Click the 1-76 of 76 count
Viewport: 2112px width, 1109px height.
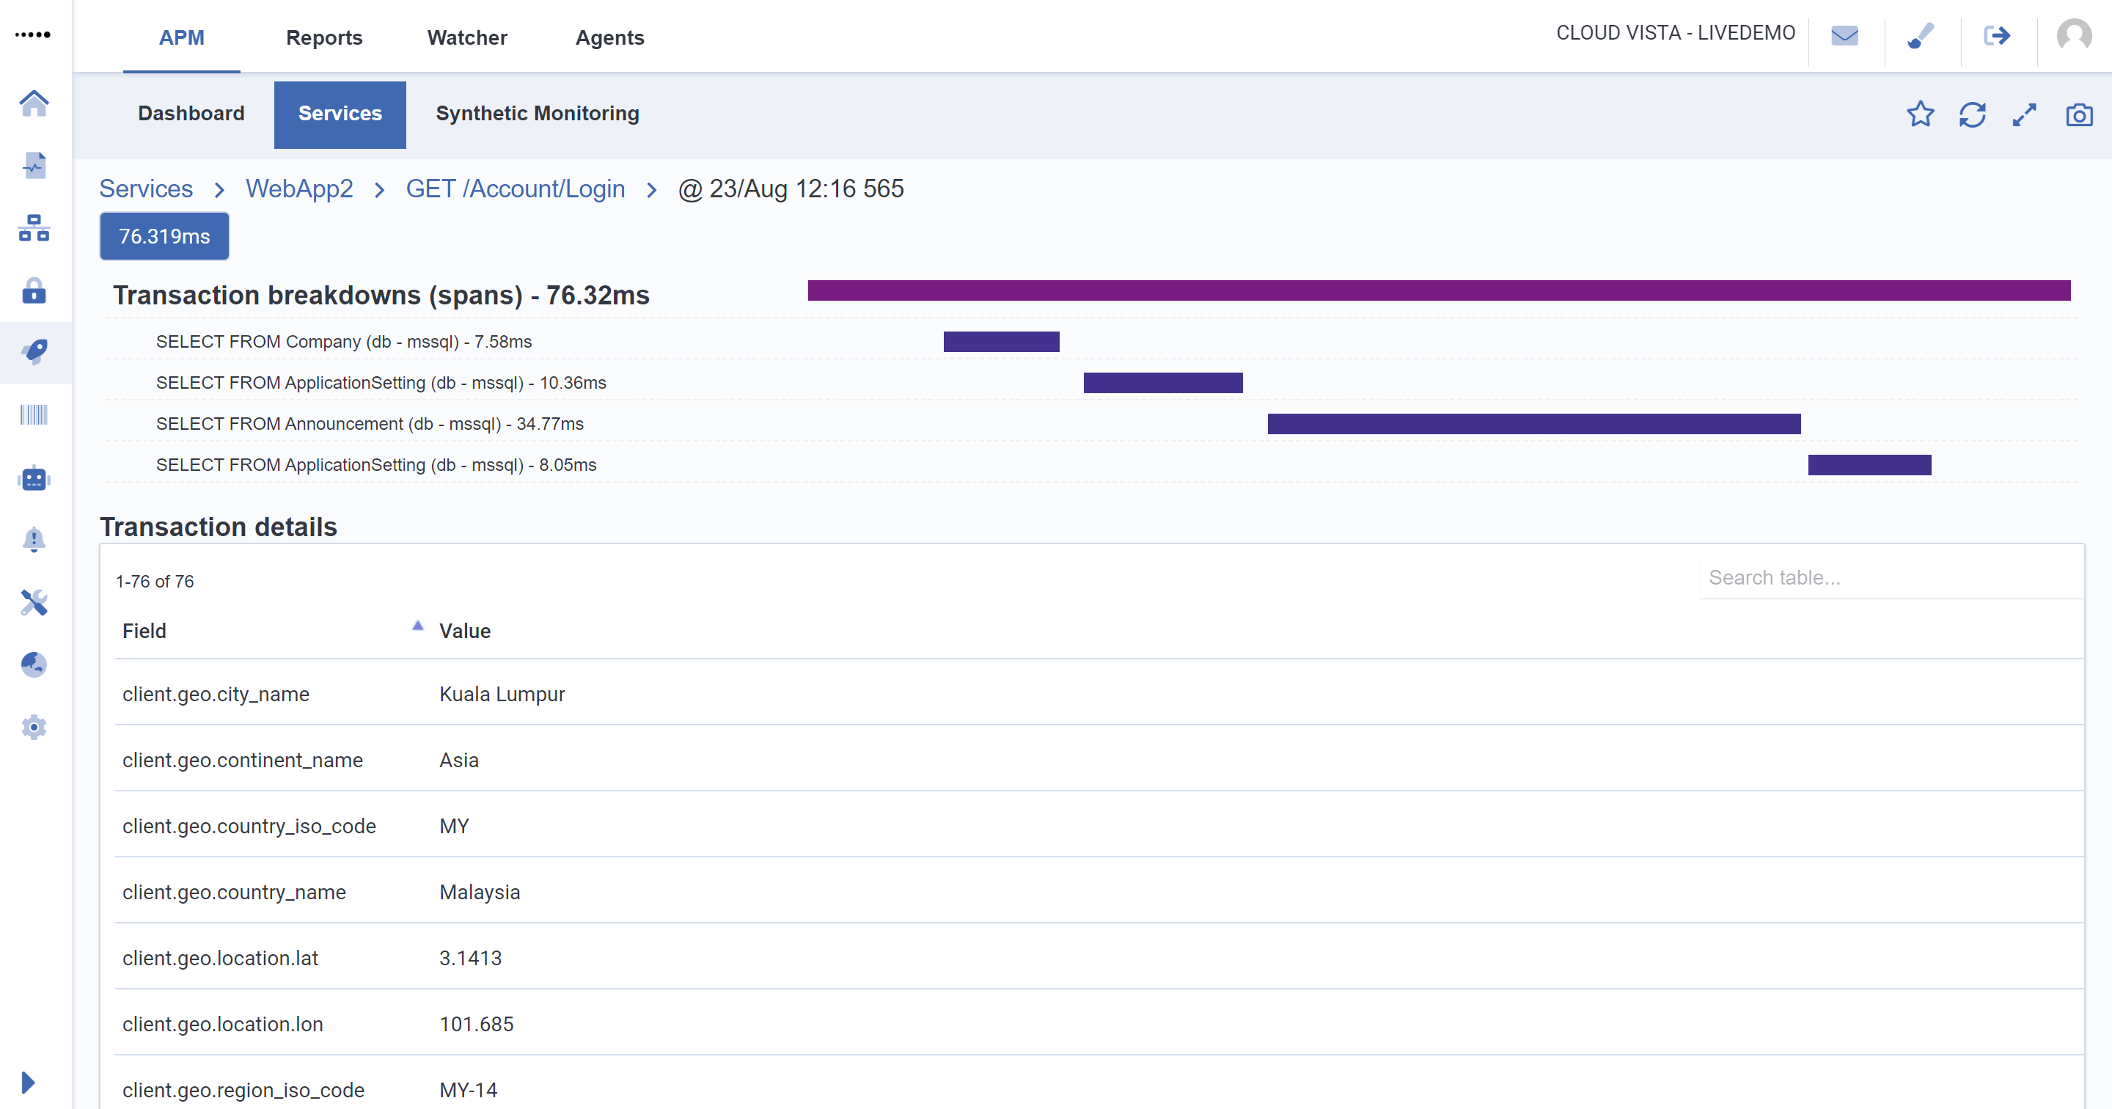click(x=155, y=581)
